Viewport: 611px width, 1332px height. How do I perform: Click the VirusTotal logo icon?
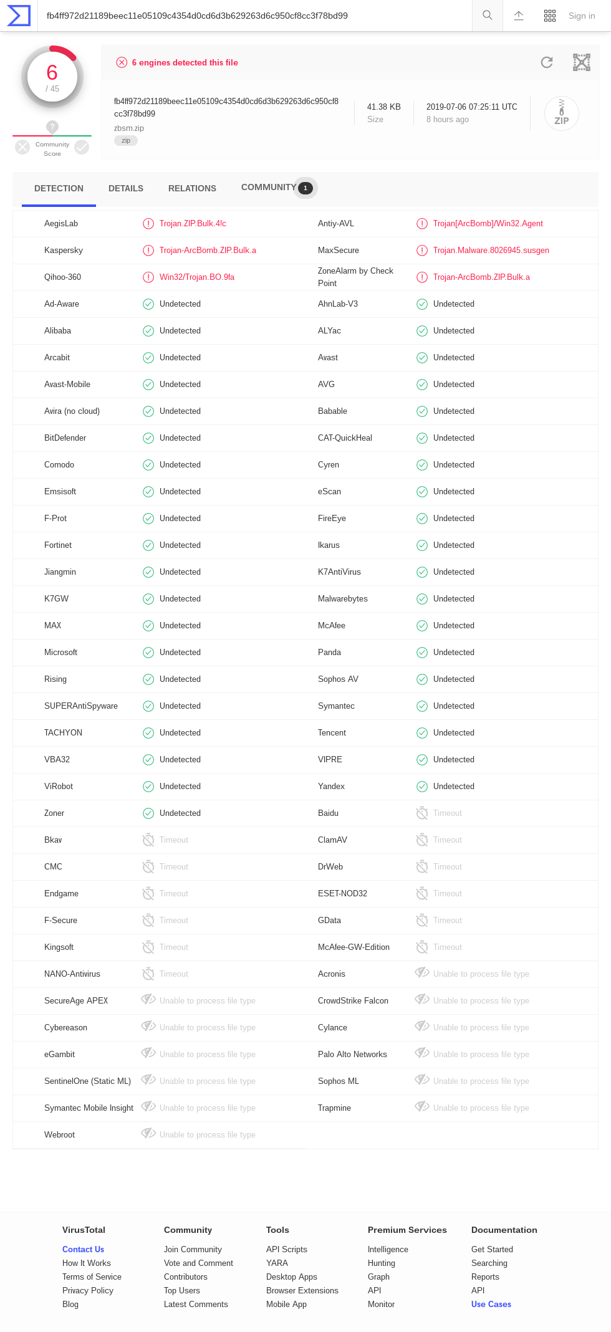pos(19,16)
